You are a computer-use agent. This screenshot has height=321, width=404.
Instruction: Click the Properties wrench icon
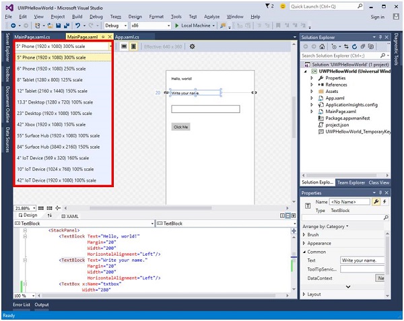coord(376,201)
